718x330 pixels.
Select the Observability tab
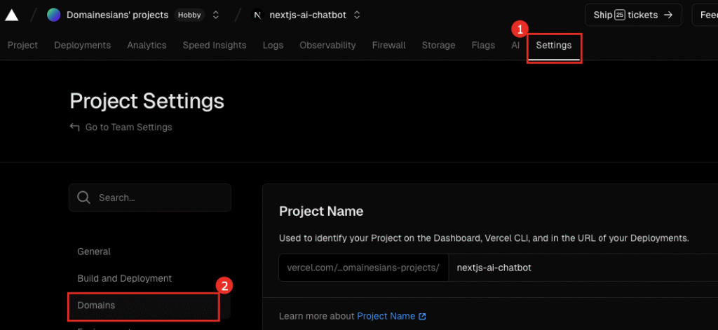(x=327, y=46)
